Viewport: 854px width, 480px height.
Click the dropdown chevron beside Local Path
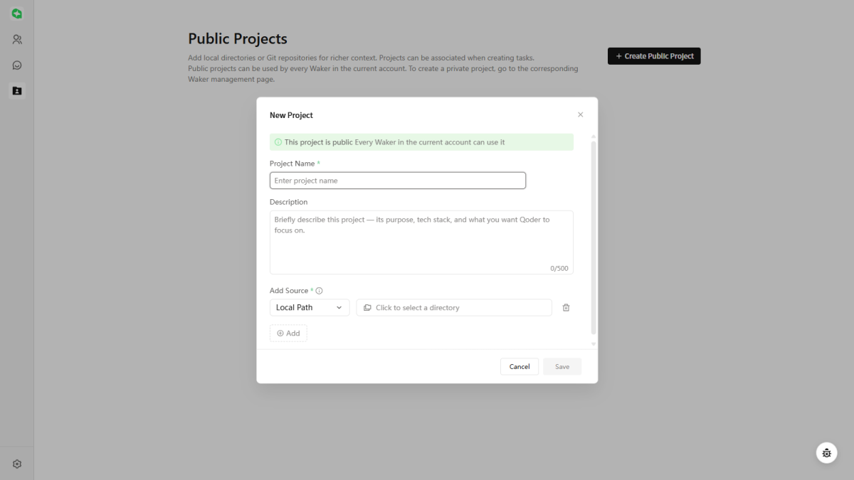(x=339, y=308)
